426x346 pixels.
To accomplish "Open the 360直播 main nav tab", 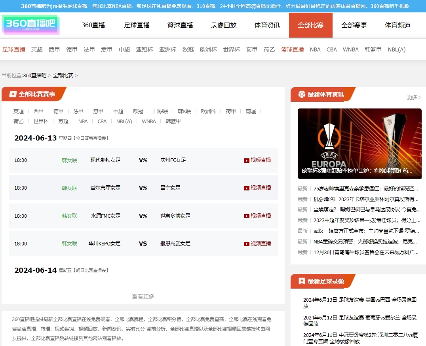I will pos(93,25).
